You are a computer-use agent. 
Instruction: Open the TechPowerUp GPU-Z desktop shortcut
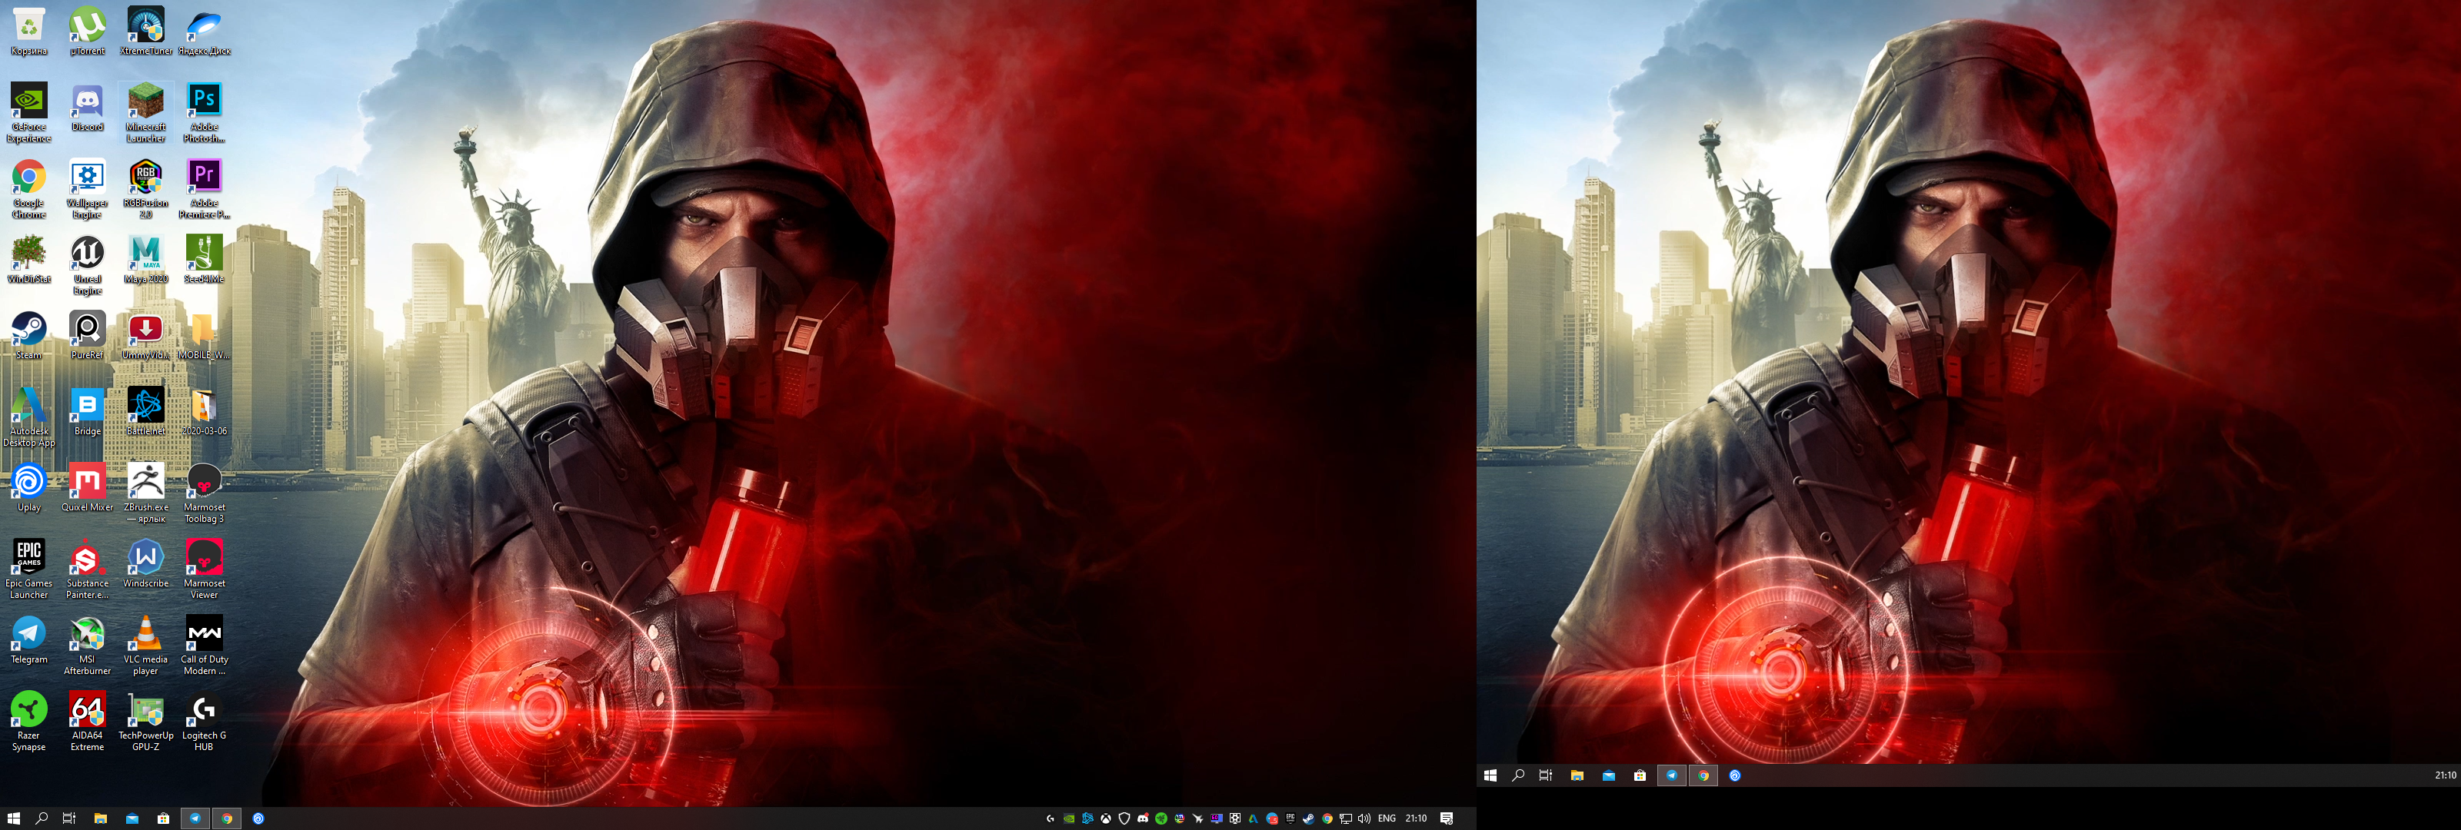pos(146,721)
